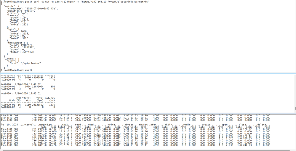
Task: Select iops total value 3917
Action: coord(25,38)
